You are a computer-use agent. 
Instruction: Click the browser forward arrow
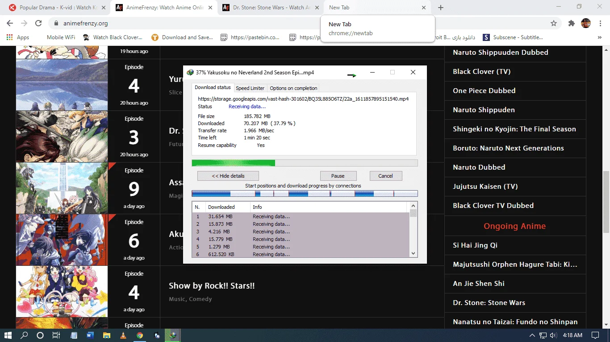(24, 23)
